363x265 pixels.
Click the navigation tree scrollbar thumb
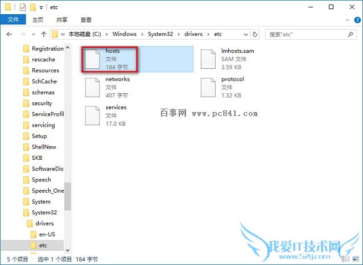coord(68,197)
